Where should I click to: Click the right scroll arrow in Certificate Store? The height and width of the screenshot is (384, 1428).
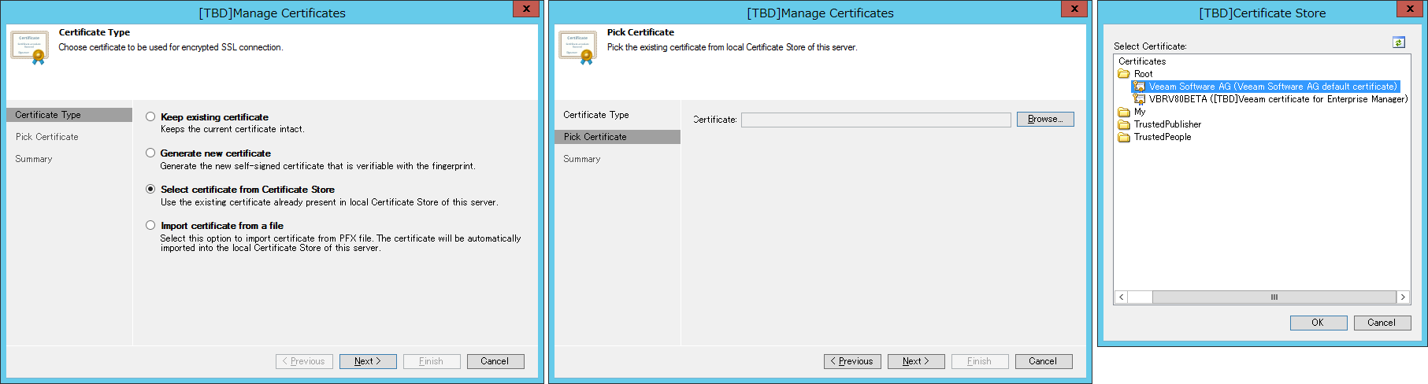pyautogui.click(x=1403, y=297)
